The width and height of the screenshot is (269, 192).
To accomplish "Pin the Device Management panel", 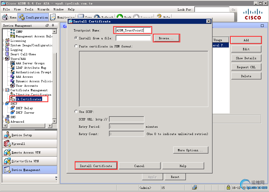I will pos(53,25).
